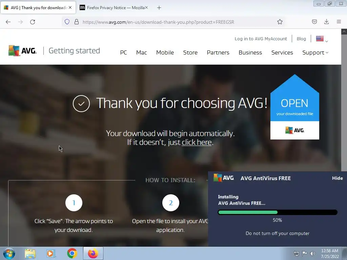This screenshot has height=260, width=347.
Task: Open the Partners navigation item
Action: pyautogui.click(x=218, y=52)
